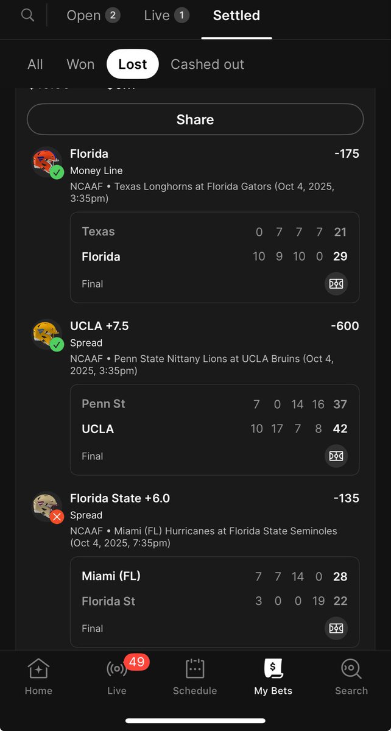
Task: Switch to the Live bets tab
Action: (x=166, y=16)
